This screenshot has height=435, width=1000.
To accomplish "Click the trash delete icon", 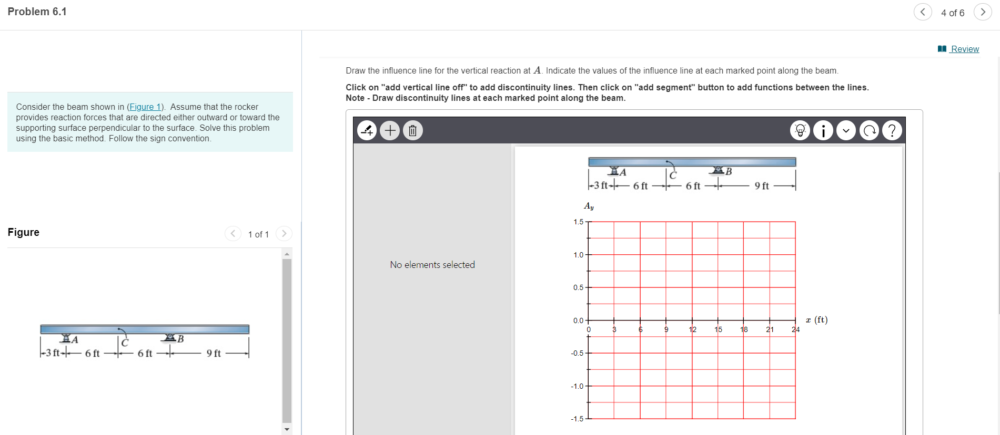I will 413,130.
